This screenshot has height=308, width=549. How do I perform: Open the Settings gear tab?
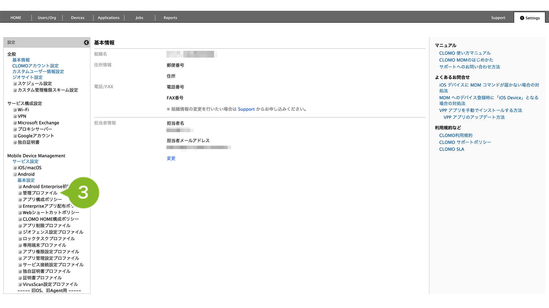tap(530, 18)
